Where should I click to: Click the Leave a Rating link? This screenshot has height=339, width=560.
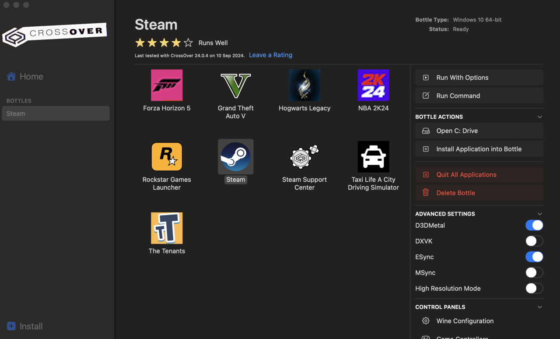tap(270, 55)
